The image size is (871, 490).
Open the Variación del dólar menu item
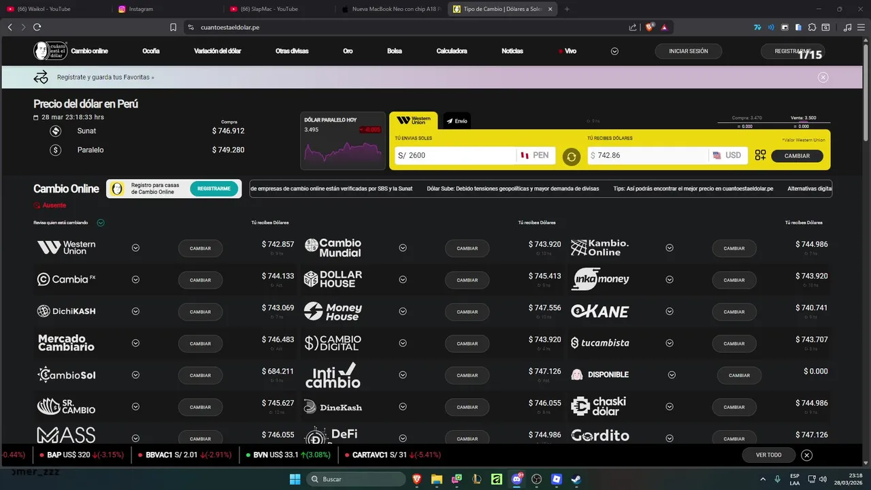point(217,51)
